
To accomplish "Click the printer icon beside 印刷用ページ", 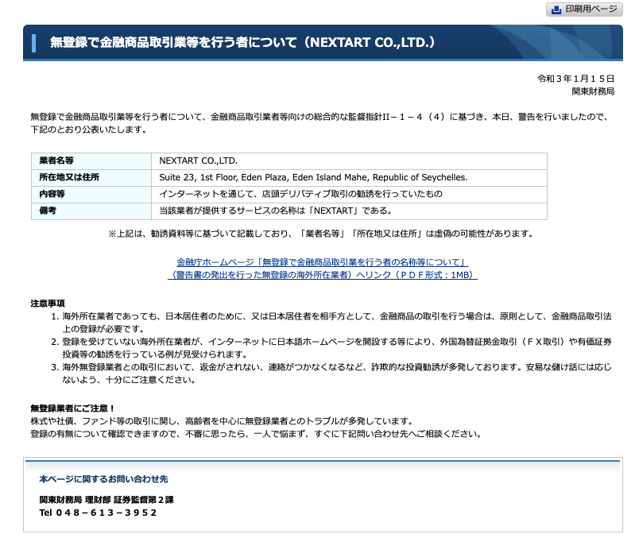I will (x=556, y=10).
